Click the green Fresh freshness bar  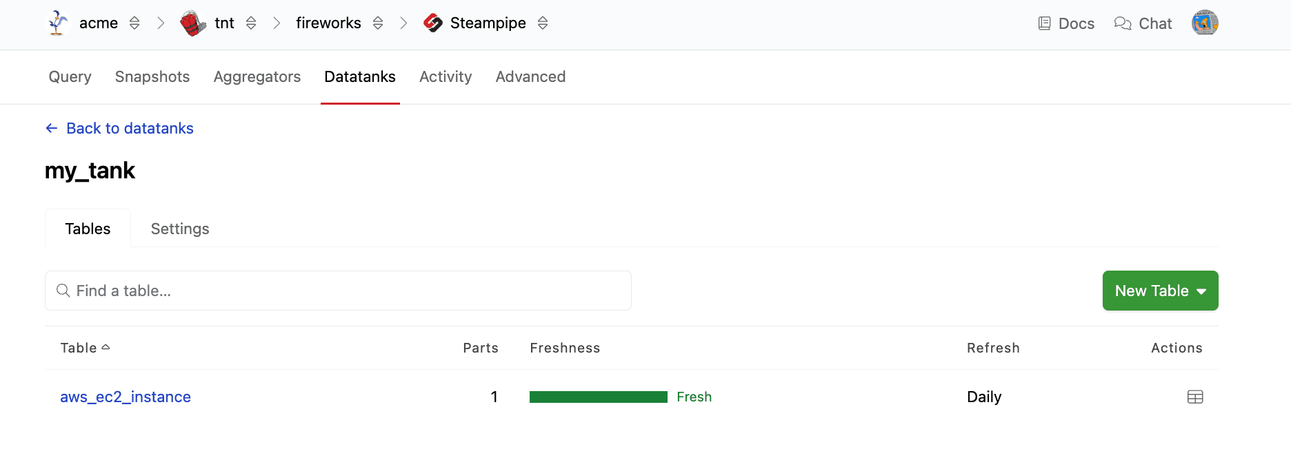click(x=598, y=397)
